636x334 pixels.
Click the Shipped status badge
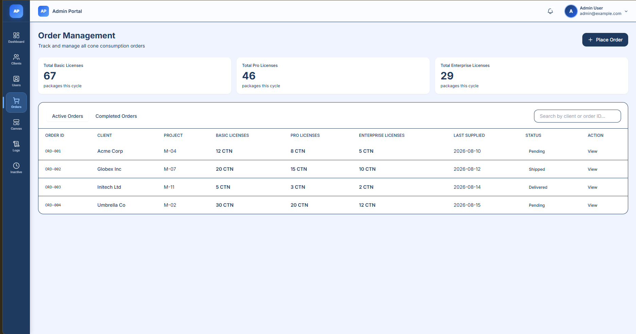(537, 169)
